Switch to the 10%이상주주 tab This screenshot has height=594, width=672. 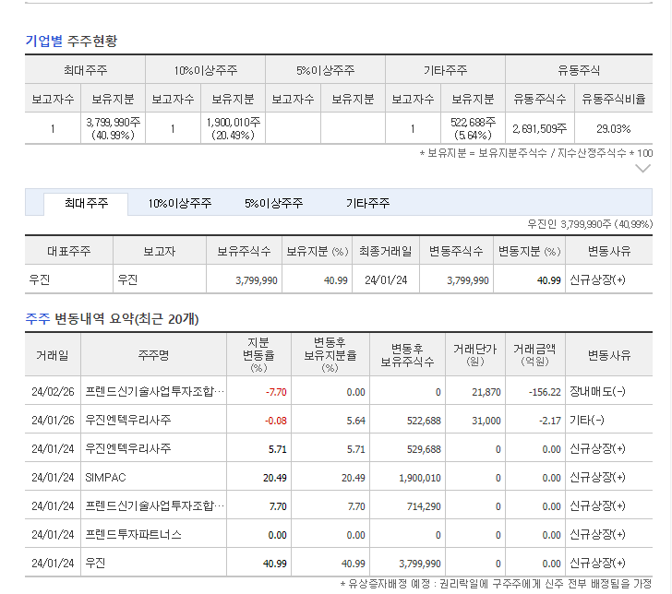click(180, 203)
